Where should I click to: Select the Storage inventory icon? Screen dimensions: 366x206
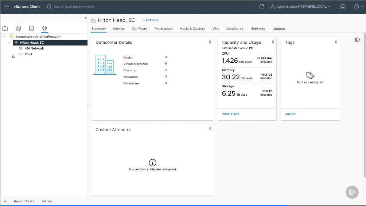(31, 28)
